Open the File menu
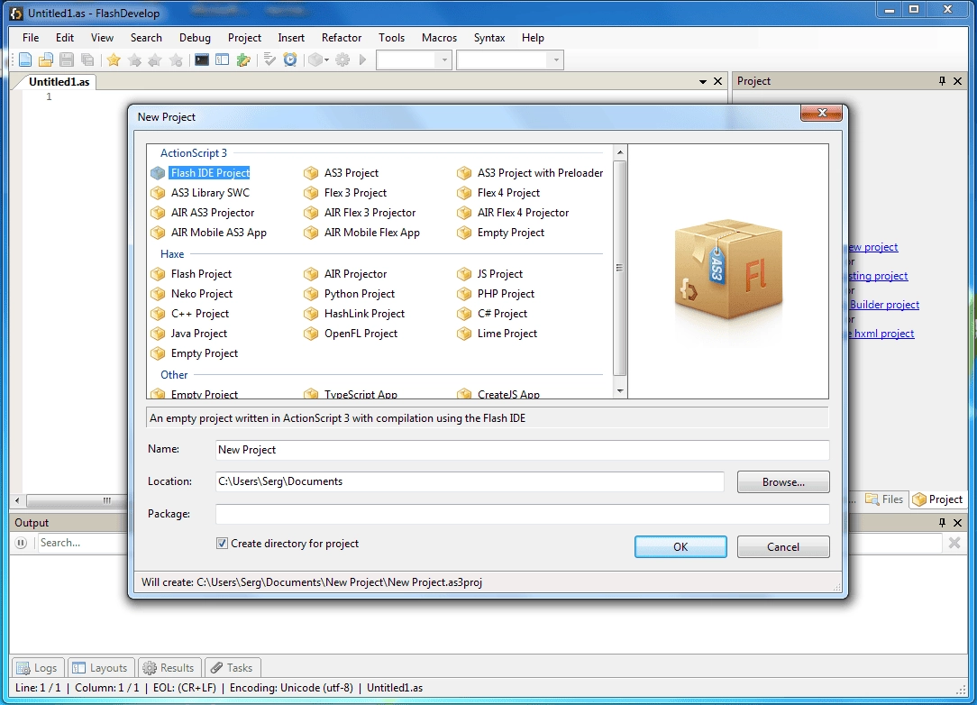 31,38
